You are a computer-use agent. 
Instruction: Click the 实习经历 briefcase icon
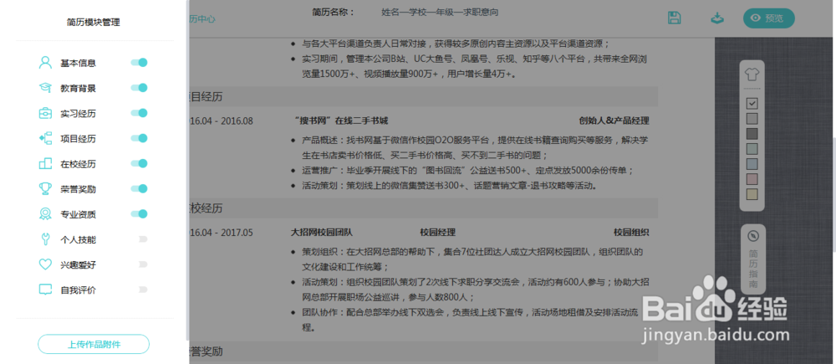45,113
